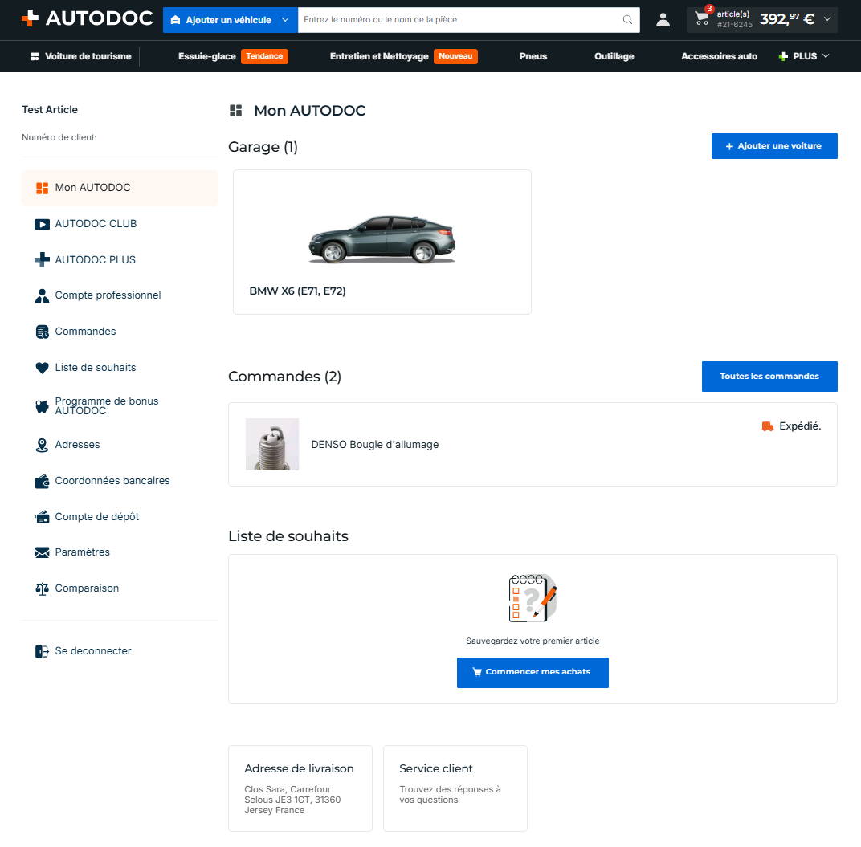Open Outillage menu item
This screenshot has width=861, height=847.
(614, 56)
